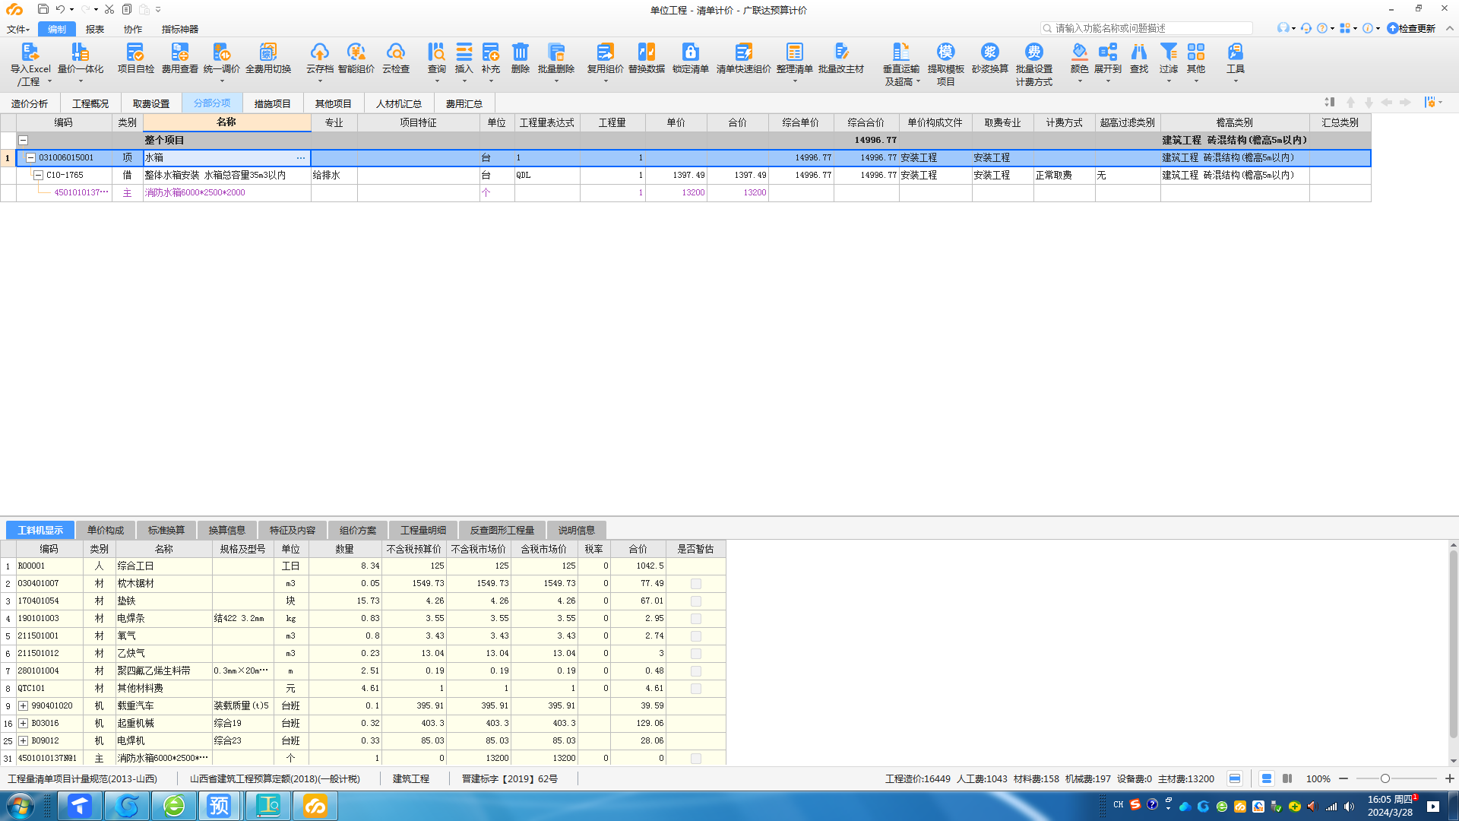
Task: Click the 砂浆换算 icon
Action: 989,52
